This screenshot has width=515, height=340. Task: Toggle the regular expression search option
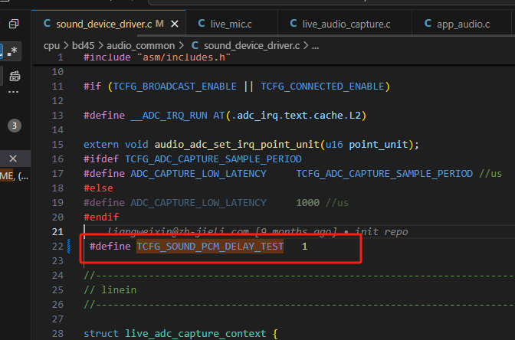click(13, 51)
